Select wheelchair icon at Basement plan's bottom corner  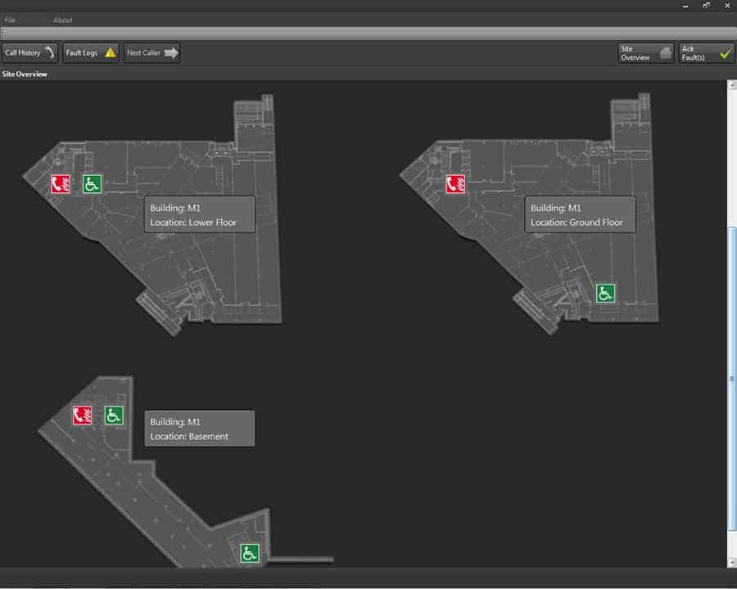point(250,553)
